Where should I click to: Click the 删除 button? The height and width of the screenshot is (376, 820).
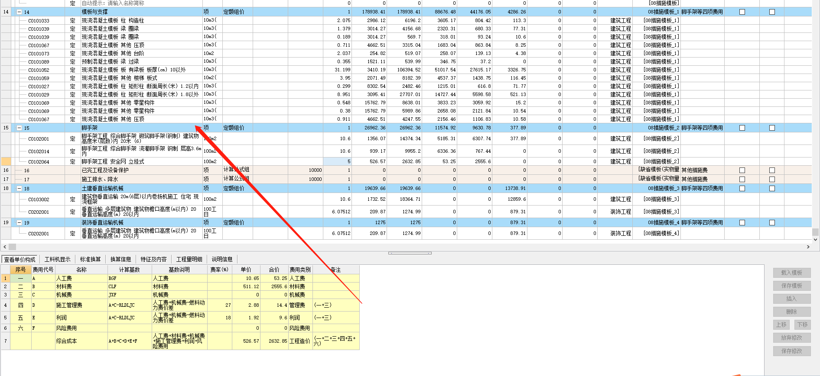pyautogui.click(x=792, y=312)
